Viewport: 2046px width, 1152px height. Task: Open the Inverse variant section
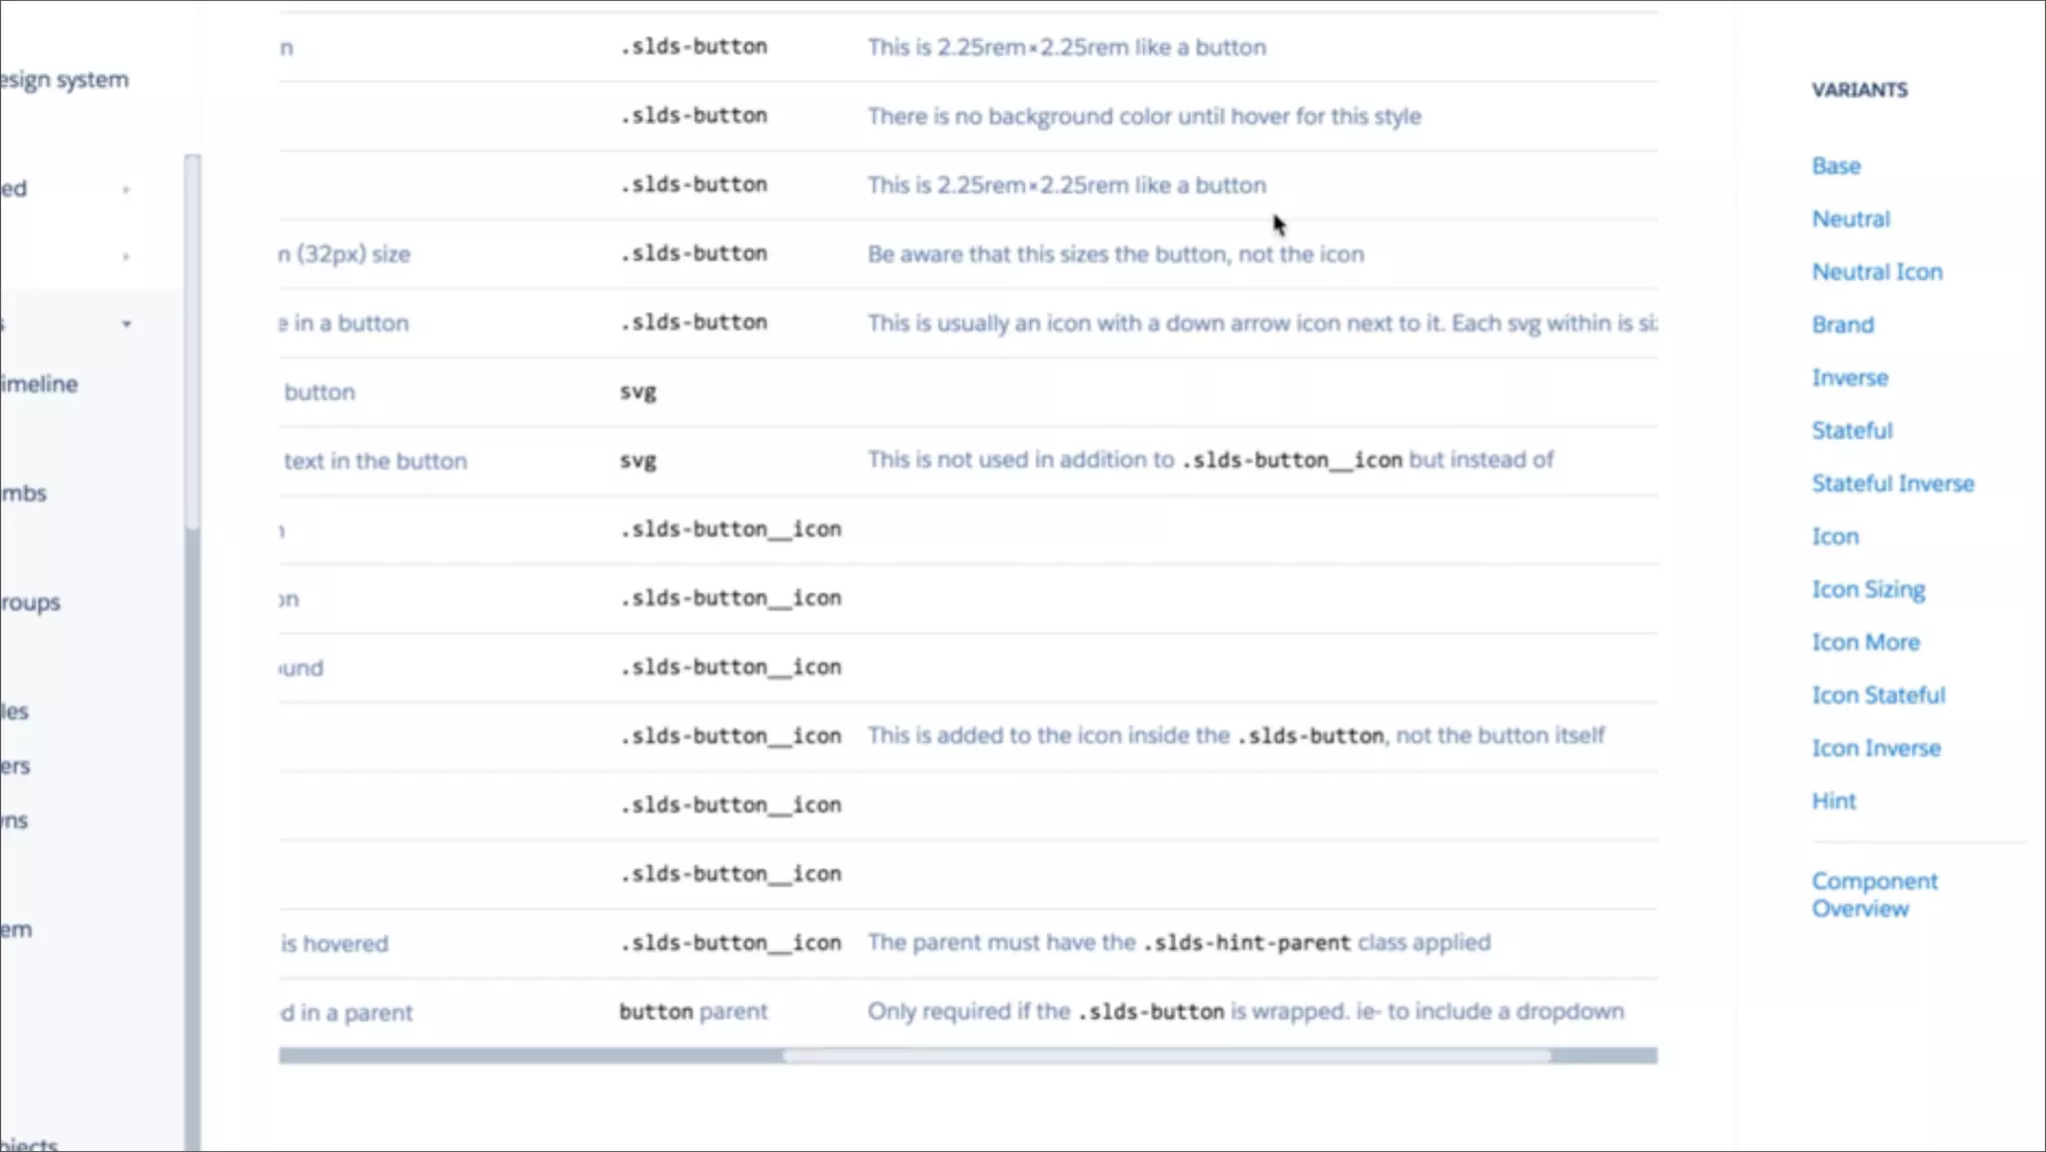[x=1849, y=378]
